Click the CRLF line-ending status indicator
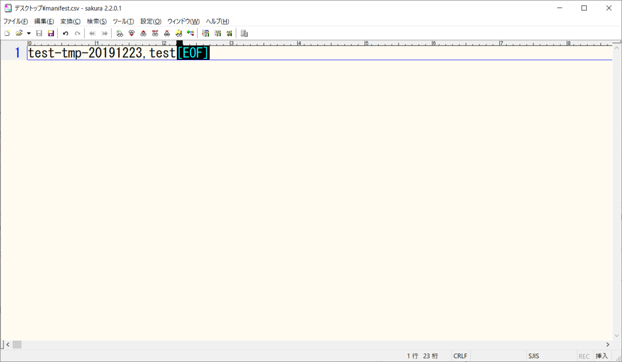 coord(460,356)
